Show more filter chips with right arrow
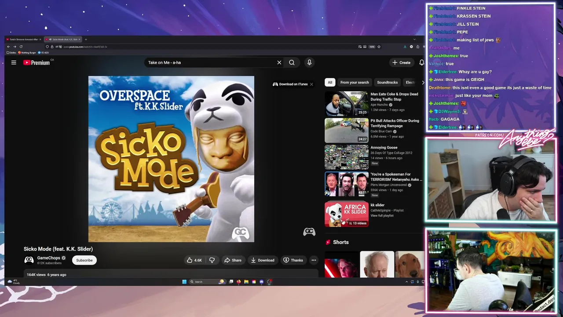The width and height of the screenshot is (563, 317). [x=423, y=82]
